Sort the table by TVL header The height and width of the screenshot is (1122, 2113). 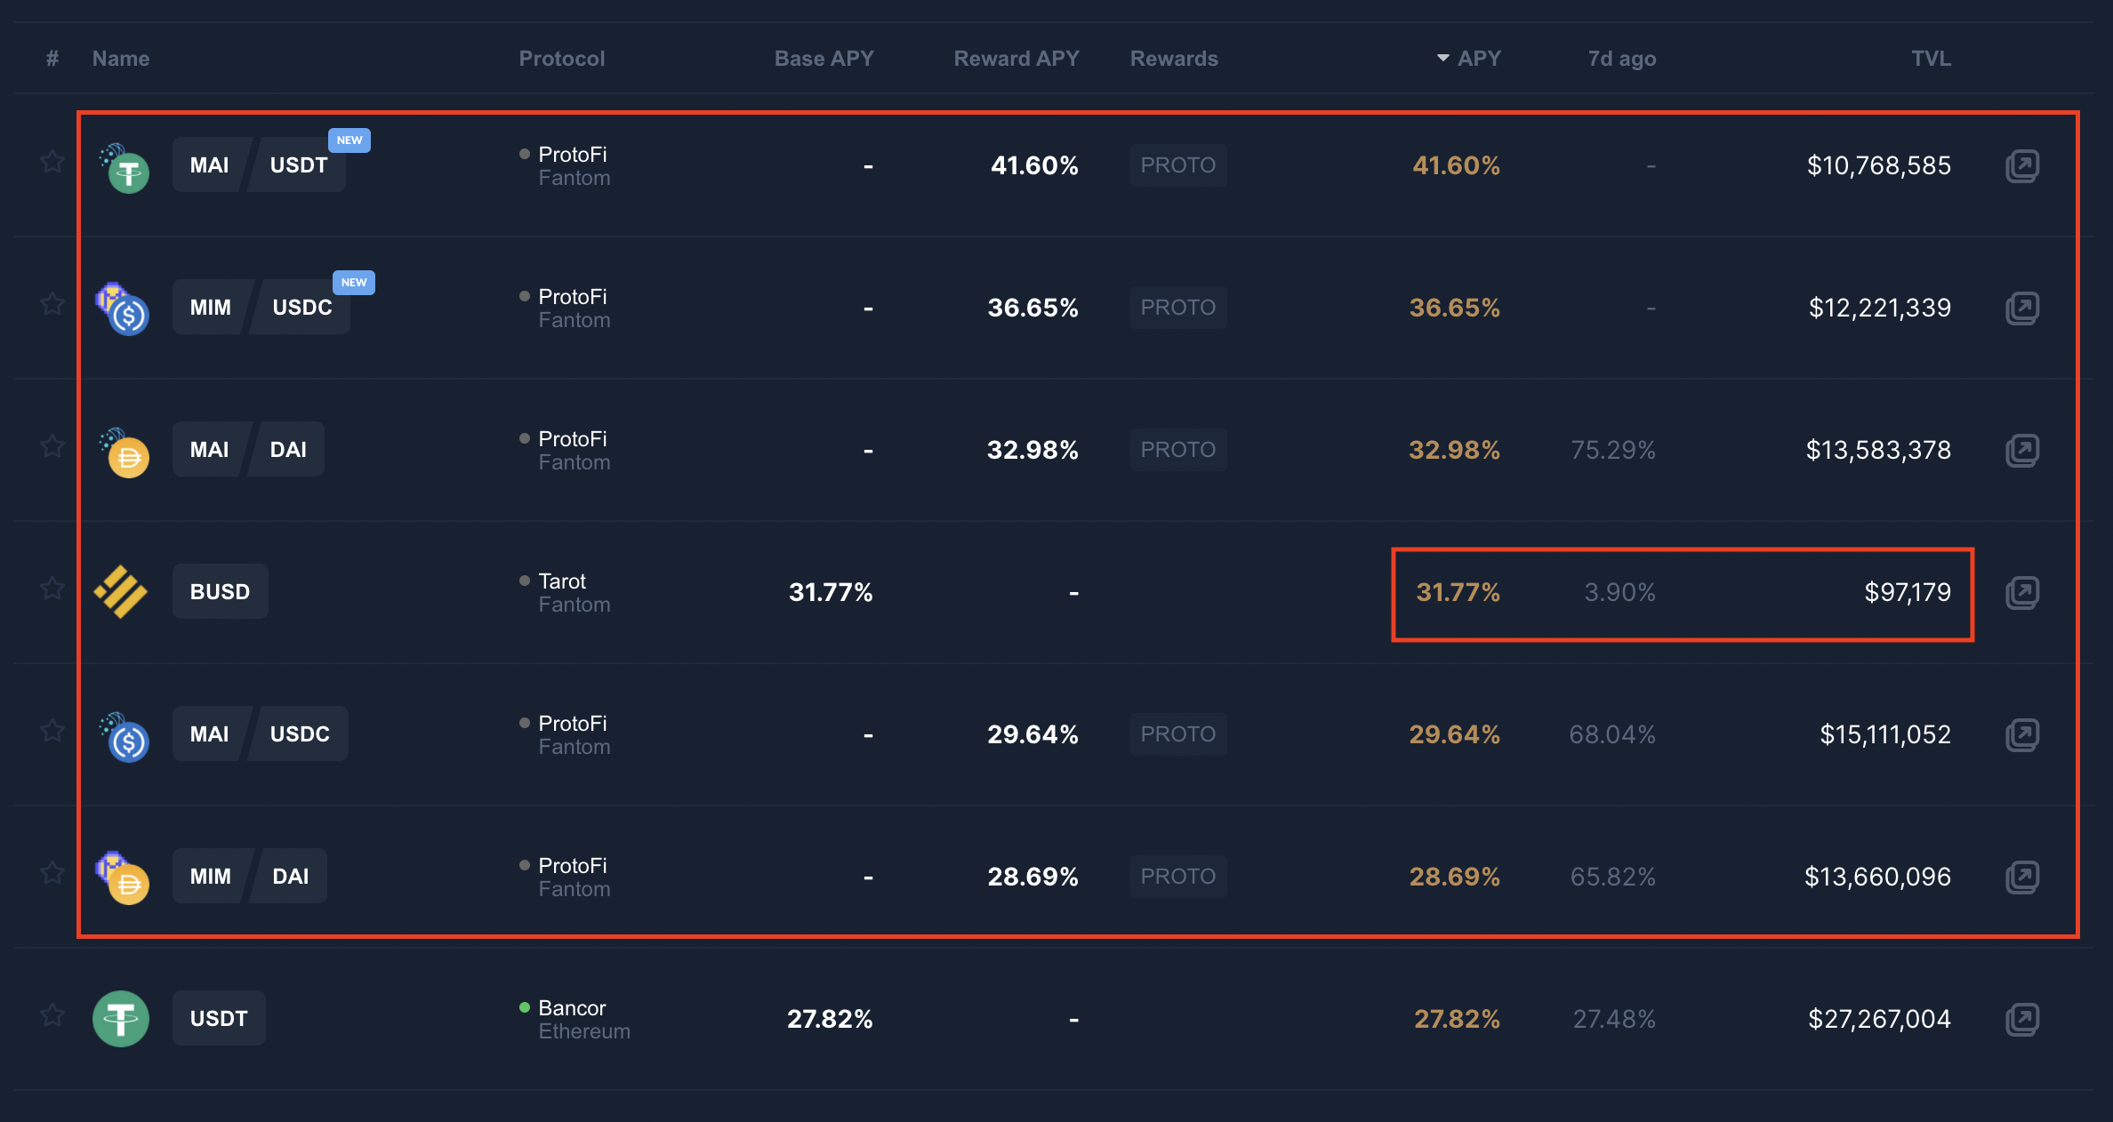coord(1931,59)
